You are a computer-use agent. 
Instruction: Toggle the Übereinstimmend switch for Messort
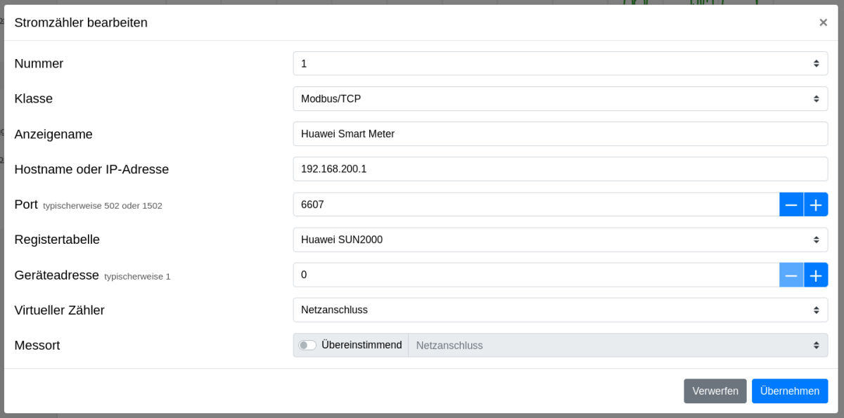click(x=307, y=345)
